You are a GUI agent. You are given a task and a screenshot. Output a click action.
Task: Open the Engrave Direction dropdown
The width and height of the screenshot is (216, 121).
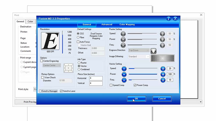click(139, 50)
